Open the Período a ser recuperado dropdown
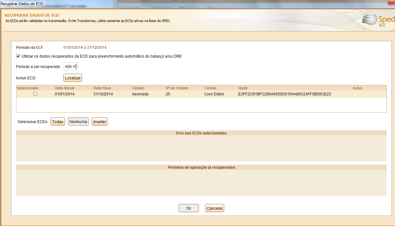This screenshot has width=395, height=226. coord(74,66)
